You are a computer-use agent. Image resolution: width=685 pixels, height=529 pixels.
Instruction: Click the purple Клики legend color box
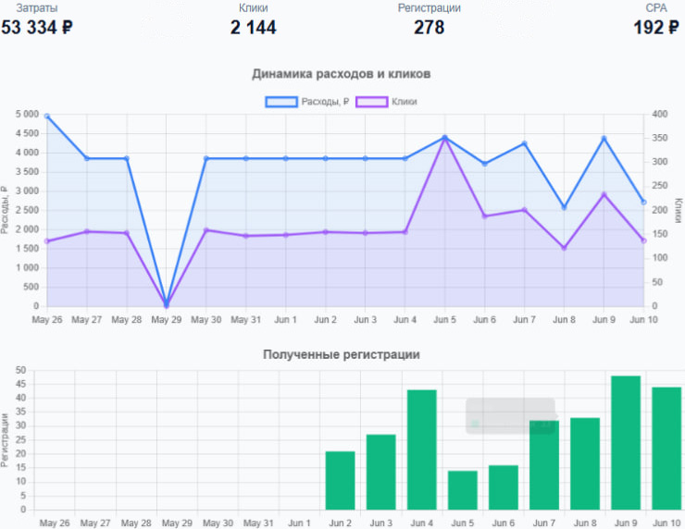pyautogui.click(x=371, y=102)
